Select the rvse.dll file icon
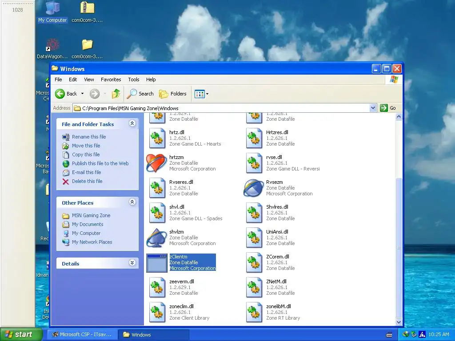The width and height of the screenshot is (455, 341). (x=254, y=163)
